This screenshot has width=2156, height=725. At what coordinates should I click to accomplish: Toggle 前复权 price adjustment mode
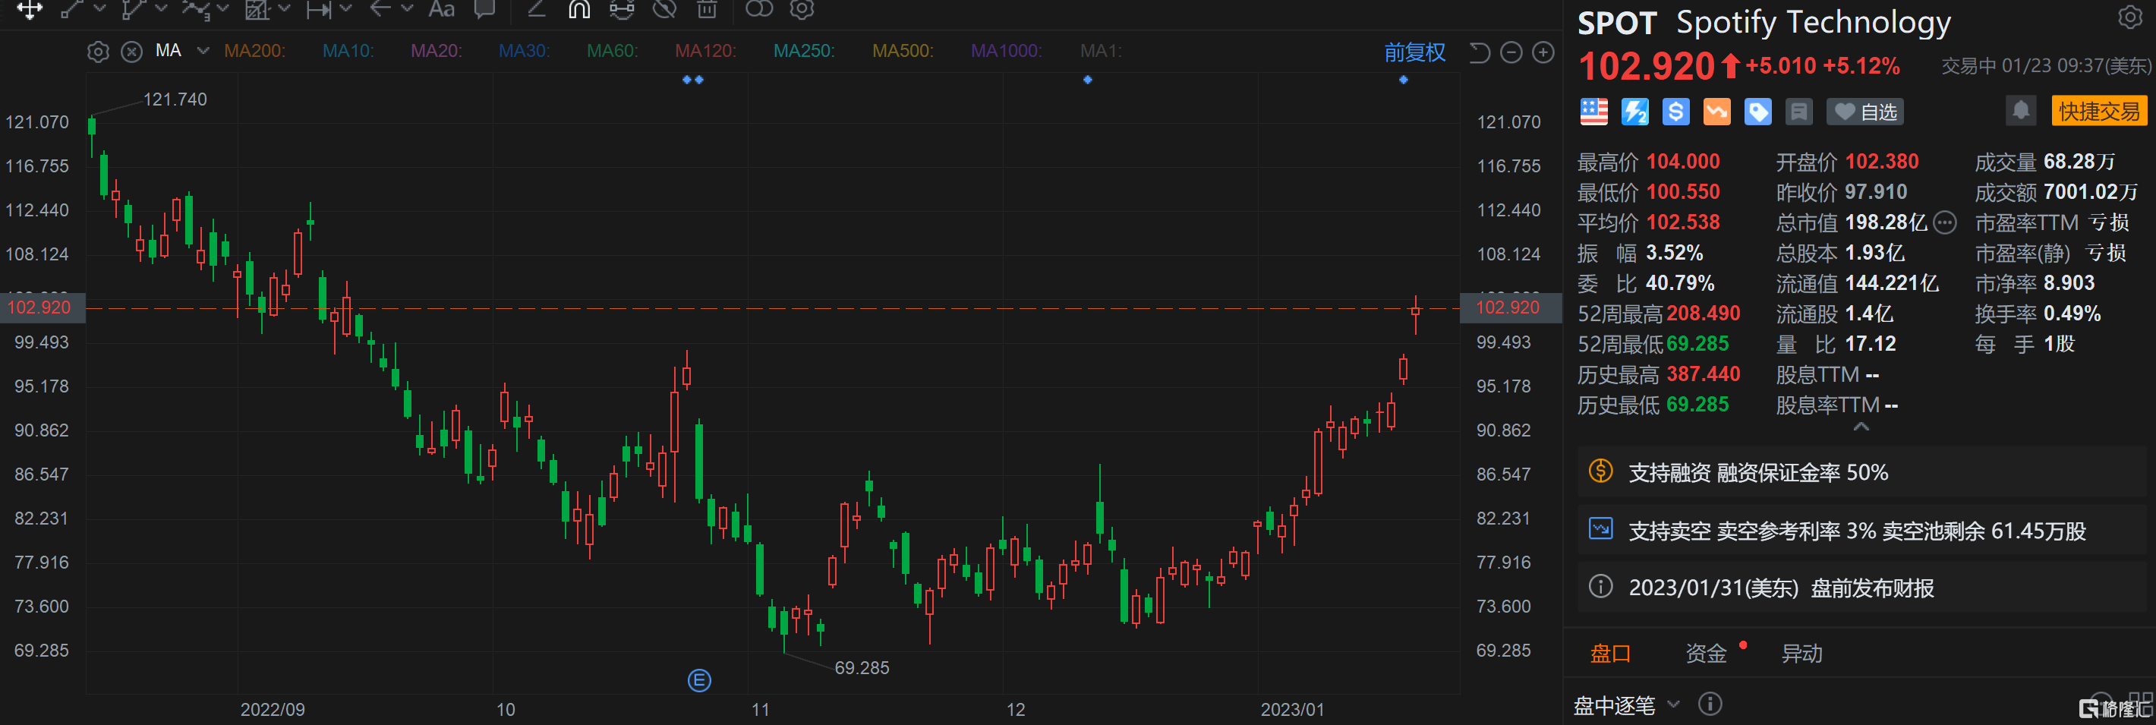1414,52
